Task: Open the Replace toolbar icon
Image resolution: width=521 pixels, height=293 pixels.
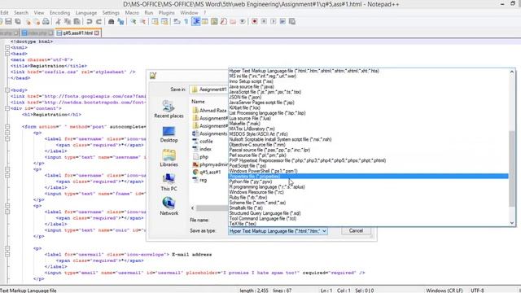Action: click(120, 22)
